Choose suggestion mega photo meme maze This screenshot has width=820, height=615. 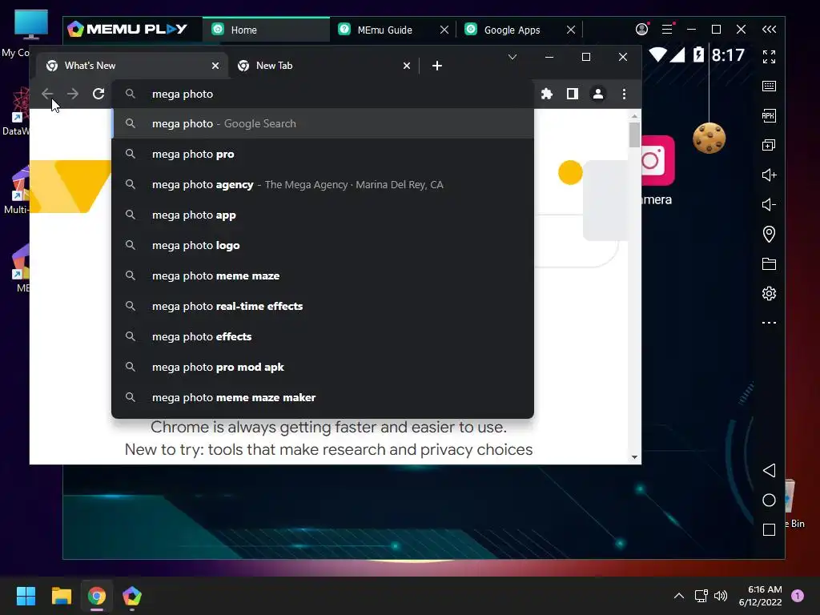coord(323,275)
